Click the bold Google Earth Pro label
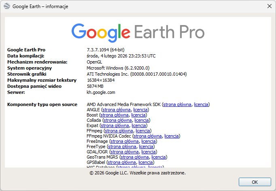The width and height of the screenshot is (276, 191). (x=26, y=50)
